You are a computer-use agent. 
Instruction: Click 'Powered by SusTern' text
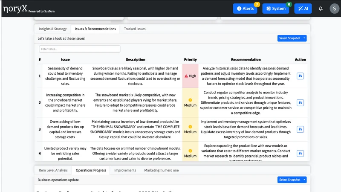click(x=41, y=12)
